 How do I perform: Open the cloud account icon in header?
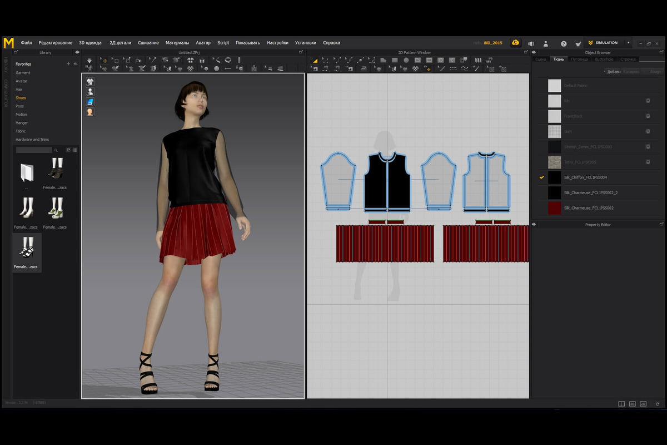coord(516,43)
